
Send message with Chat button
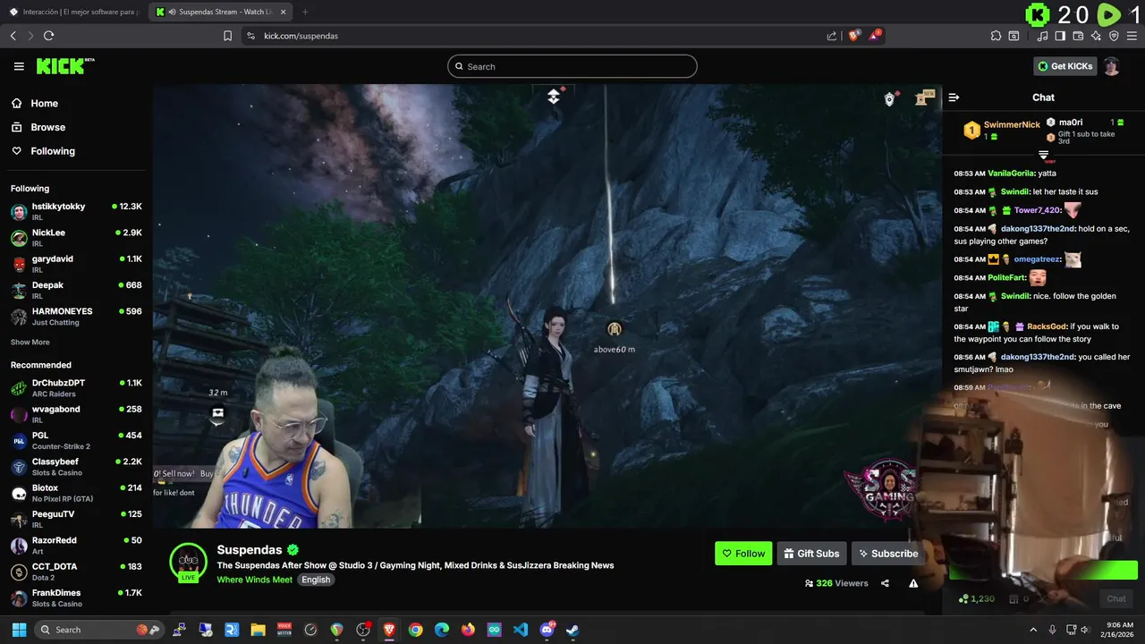1116,598
